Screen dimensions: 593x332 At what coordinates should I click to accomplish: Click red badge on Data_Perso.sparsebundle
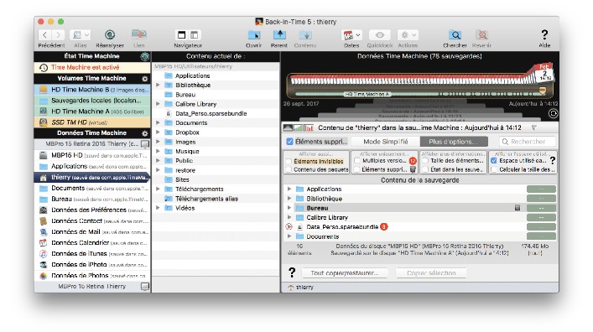pyautogui.click(x=384, y=227)
